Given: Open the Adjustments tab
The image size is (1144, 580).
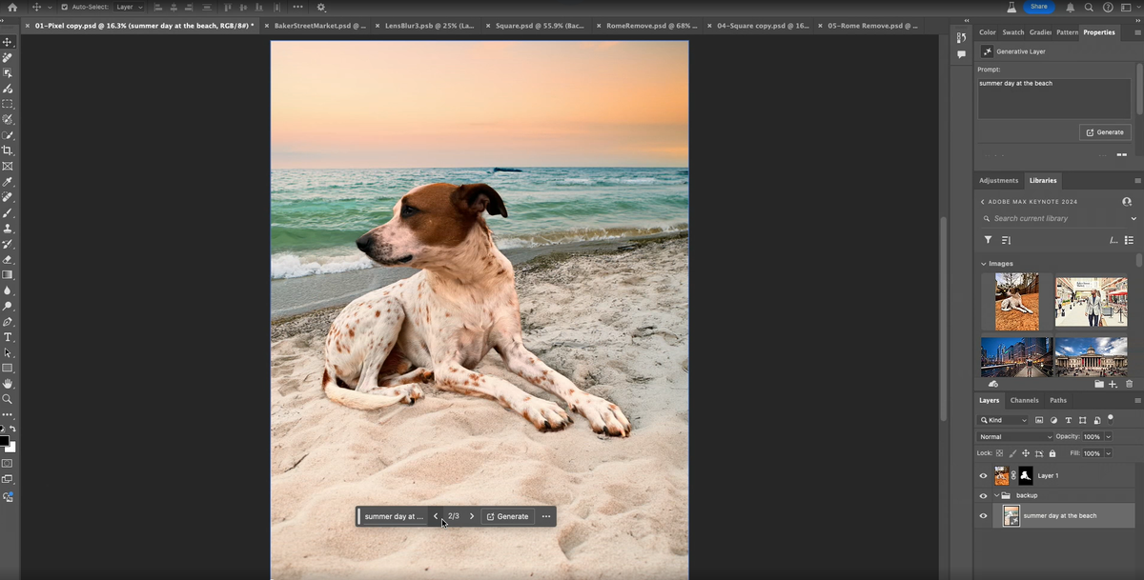Looking at the screenshot, I should coord(998,180).
